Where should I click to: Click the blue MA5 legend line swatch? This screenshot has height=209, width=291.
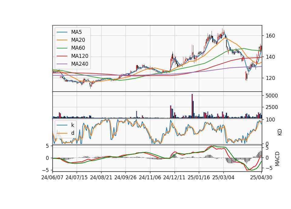[62, 32]
